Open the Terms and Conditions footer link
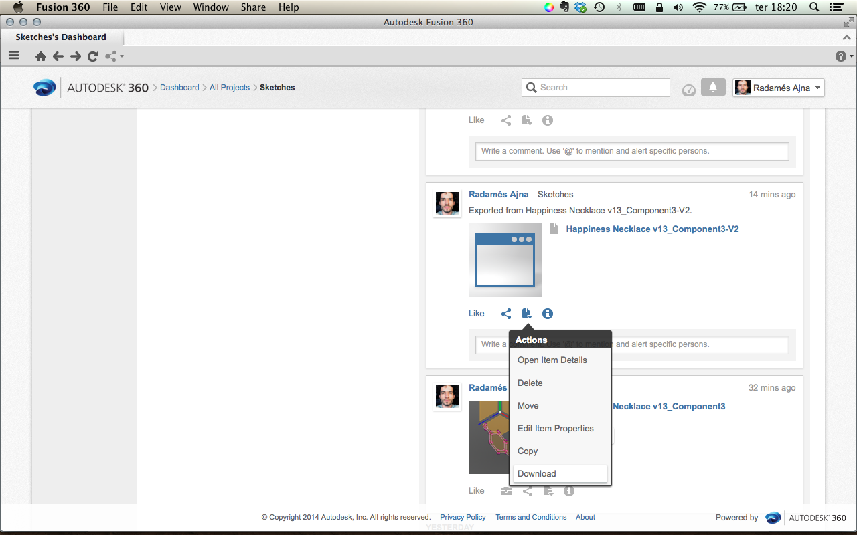This screenshot has height=535, width=857. tap(531, 517)
